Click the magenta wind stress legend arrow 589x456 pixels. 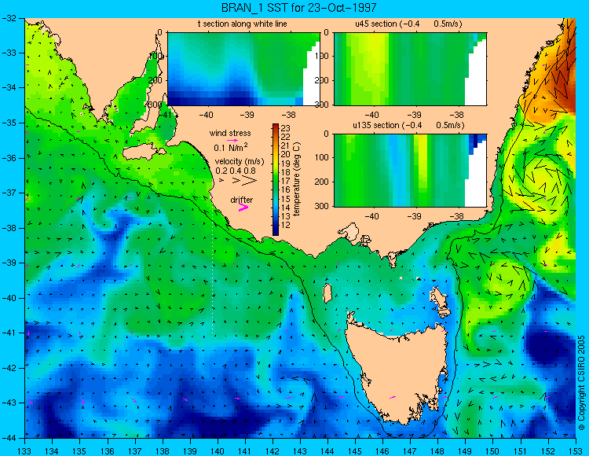[233, 140]
